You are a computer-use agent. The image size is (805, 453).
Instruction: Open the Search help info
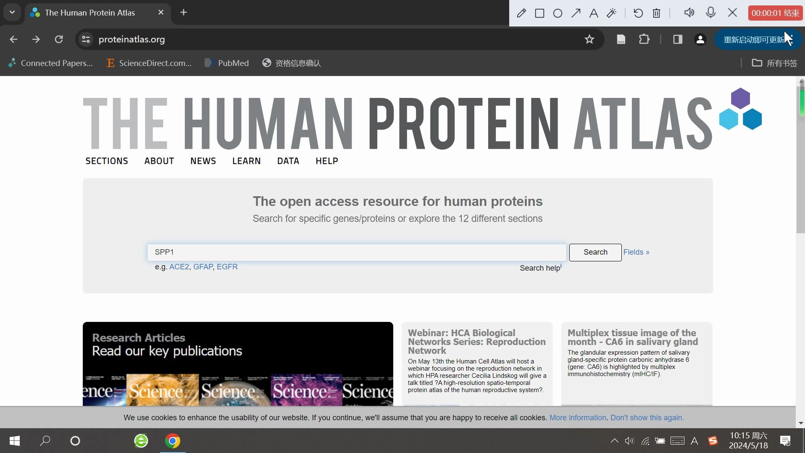(x=540, y=268)
